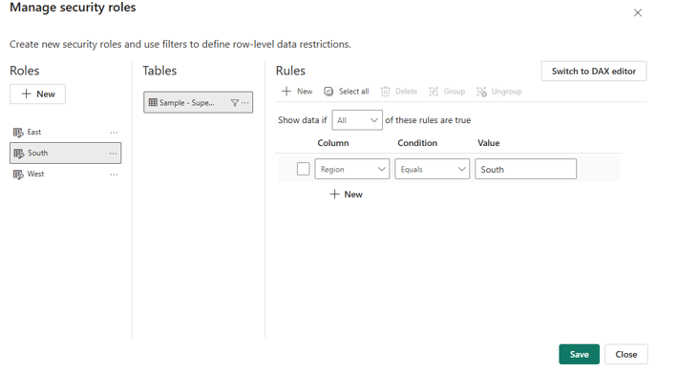
Task: Open the South role options ellipsis
Action: [x=113, y=154]
